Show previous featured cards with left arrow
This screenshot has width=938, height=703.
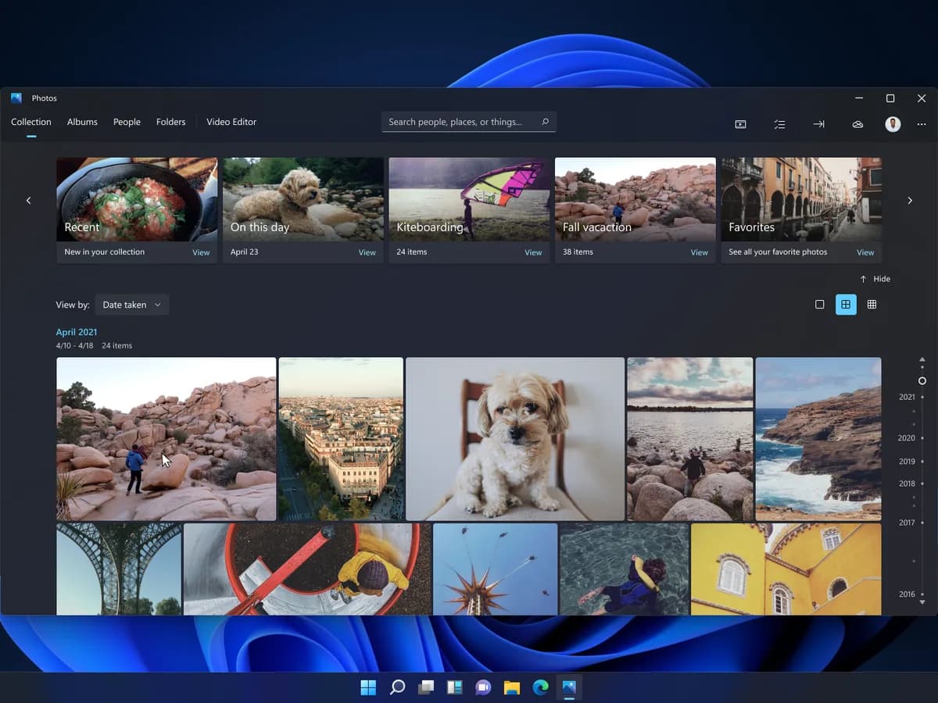pyautogui.click(x=29, y=201)
